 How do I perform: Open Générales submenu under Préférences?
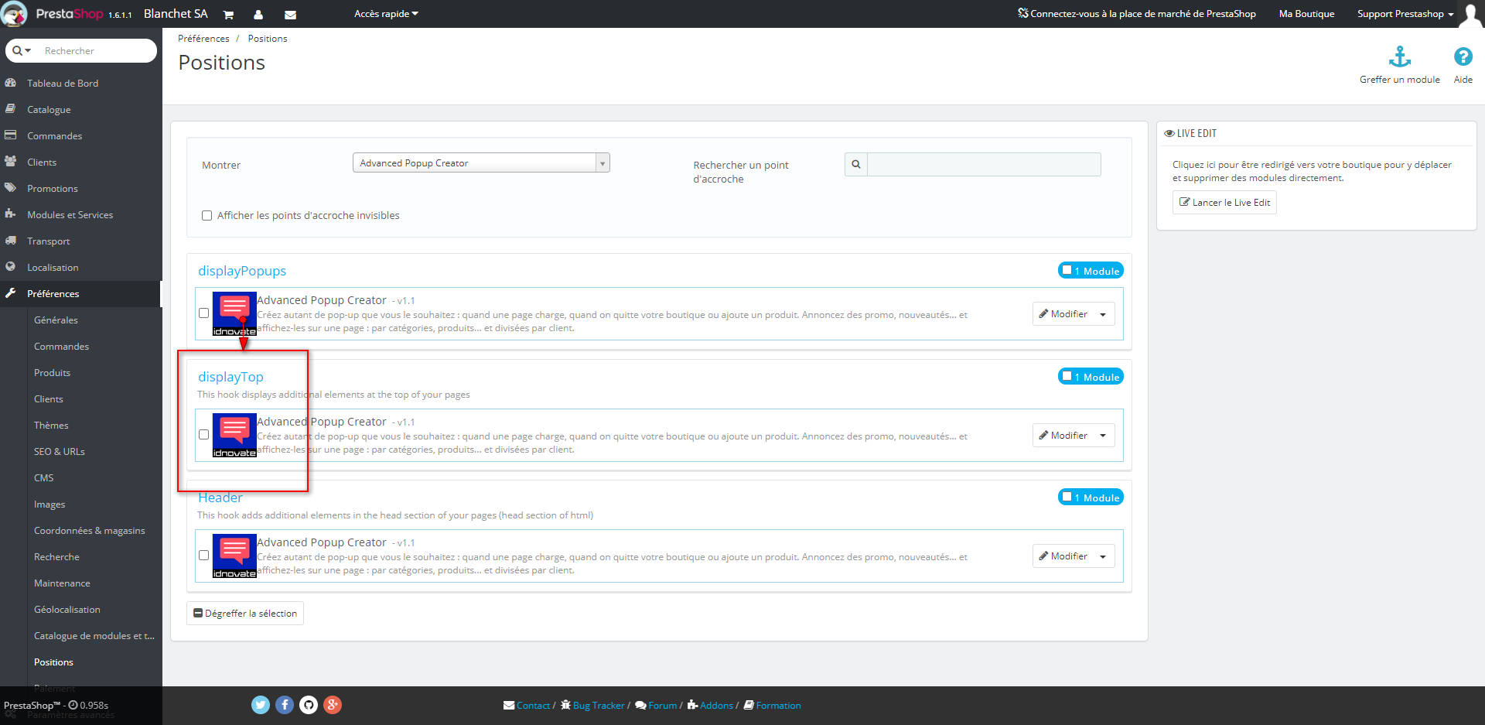pos(56,320)
